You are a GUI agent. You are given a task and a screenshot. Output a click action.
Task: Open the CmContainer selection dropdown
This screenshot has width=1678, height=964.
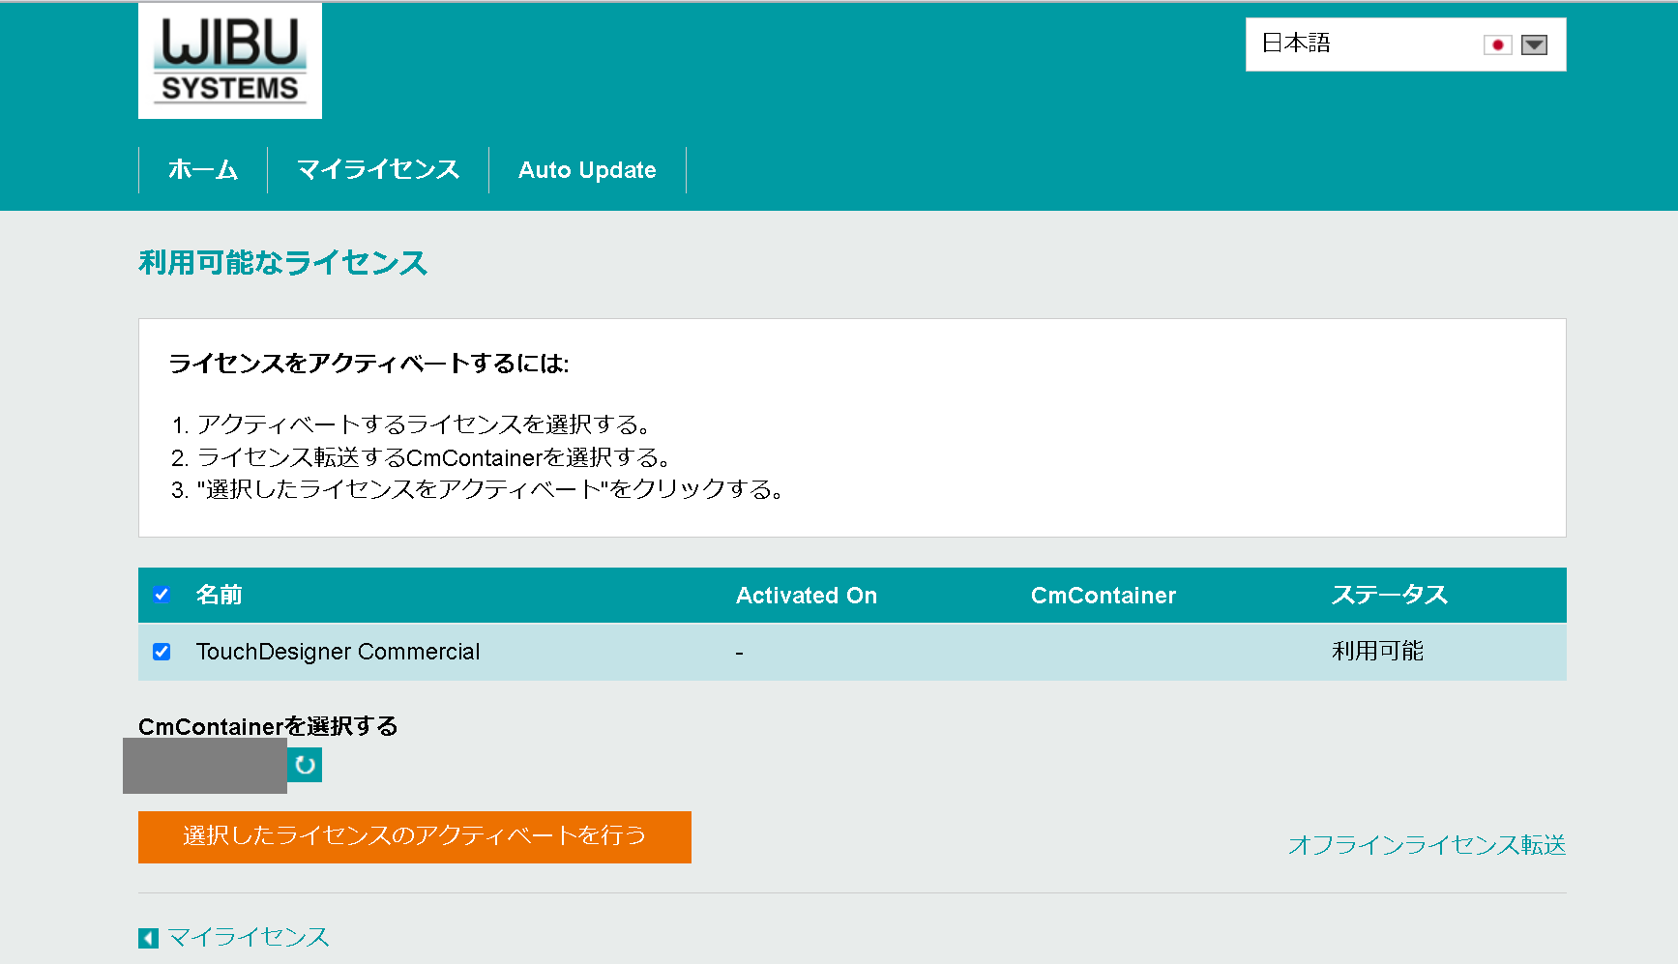click(x=205, y=766)
